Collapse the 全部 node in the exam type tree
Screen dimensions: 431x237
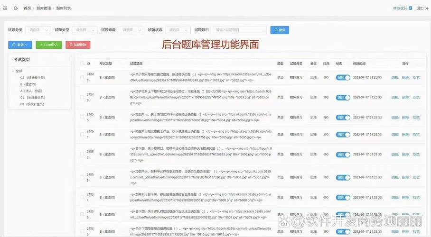tap(13, 71)
